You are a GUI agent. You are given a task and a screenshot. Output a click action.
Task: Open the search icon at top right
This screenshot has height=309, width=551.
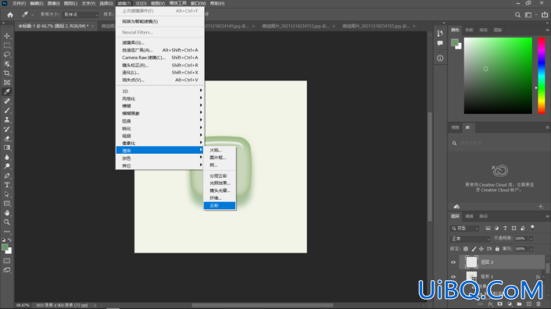(x=517, y=15)
